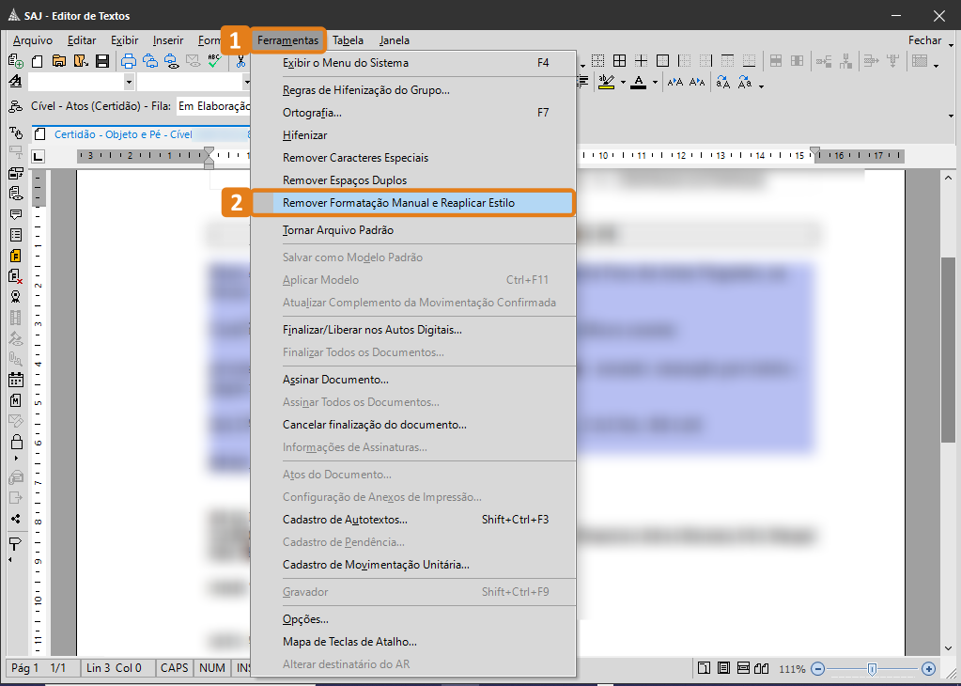Click the Fechar button at top right
The height and width of the screenshot is (686, 961).
(x=924, y=40)
